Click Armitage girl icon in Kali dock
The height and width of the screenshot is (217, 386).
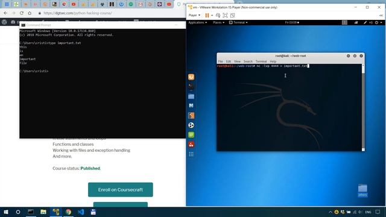pos(191,115)
